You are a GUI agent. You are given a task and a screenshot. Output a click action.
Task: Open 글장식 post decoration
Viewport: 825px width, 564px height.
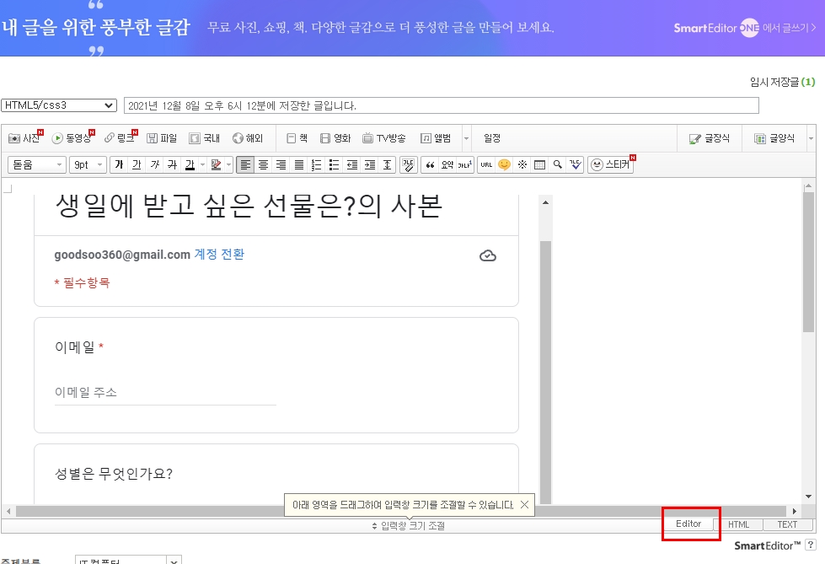(x=710, y=138)
